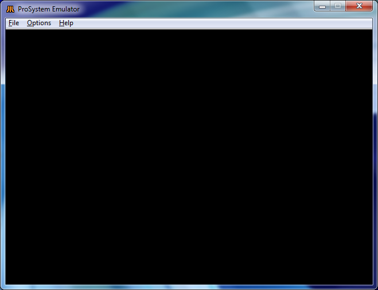The width and height of the screenshot is (378, 290).
Task: Click the black emulator display area
Action: pos(189,157)
